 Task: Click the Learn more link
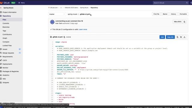(x=83, y=29)
